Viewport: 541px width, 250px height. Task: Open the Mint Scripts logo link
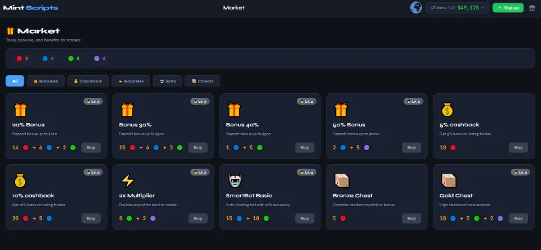pos(30,7)
